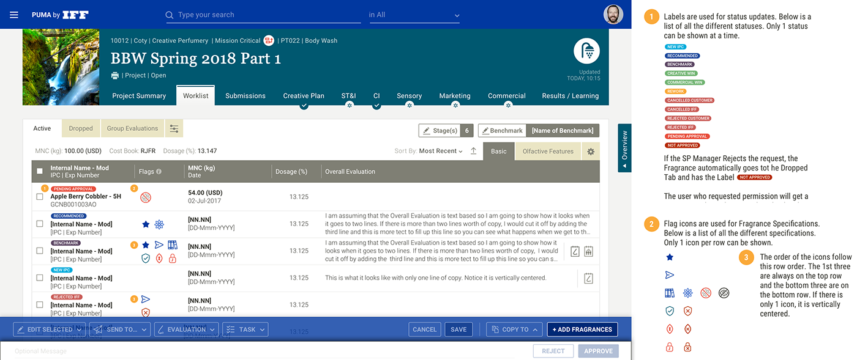Image resolution: width=857 pixels, height=360 pixels.
Task: Open the Marketing tab
Action: (x=455, y=96)
